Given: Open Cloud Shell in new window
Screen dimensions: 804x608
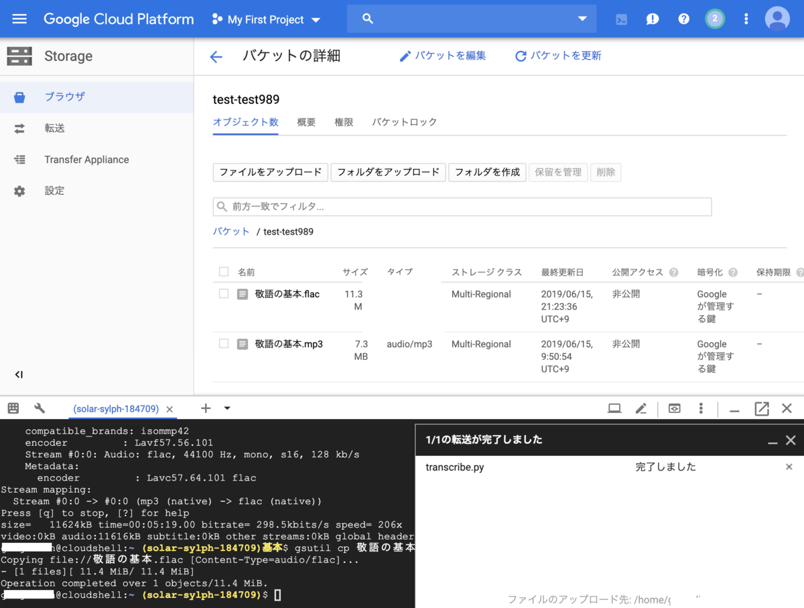Looking at the screenshot, I should (762, 408).
